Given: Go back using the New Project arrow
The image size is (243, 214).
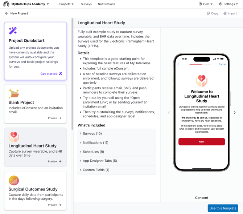Looking at the screenshot, I should 7,13.
